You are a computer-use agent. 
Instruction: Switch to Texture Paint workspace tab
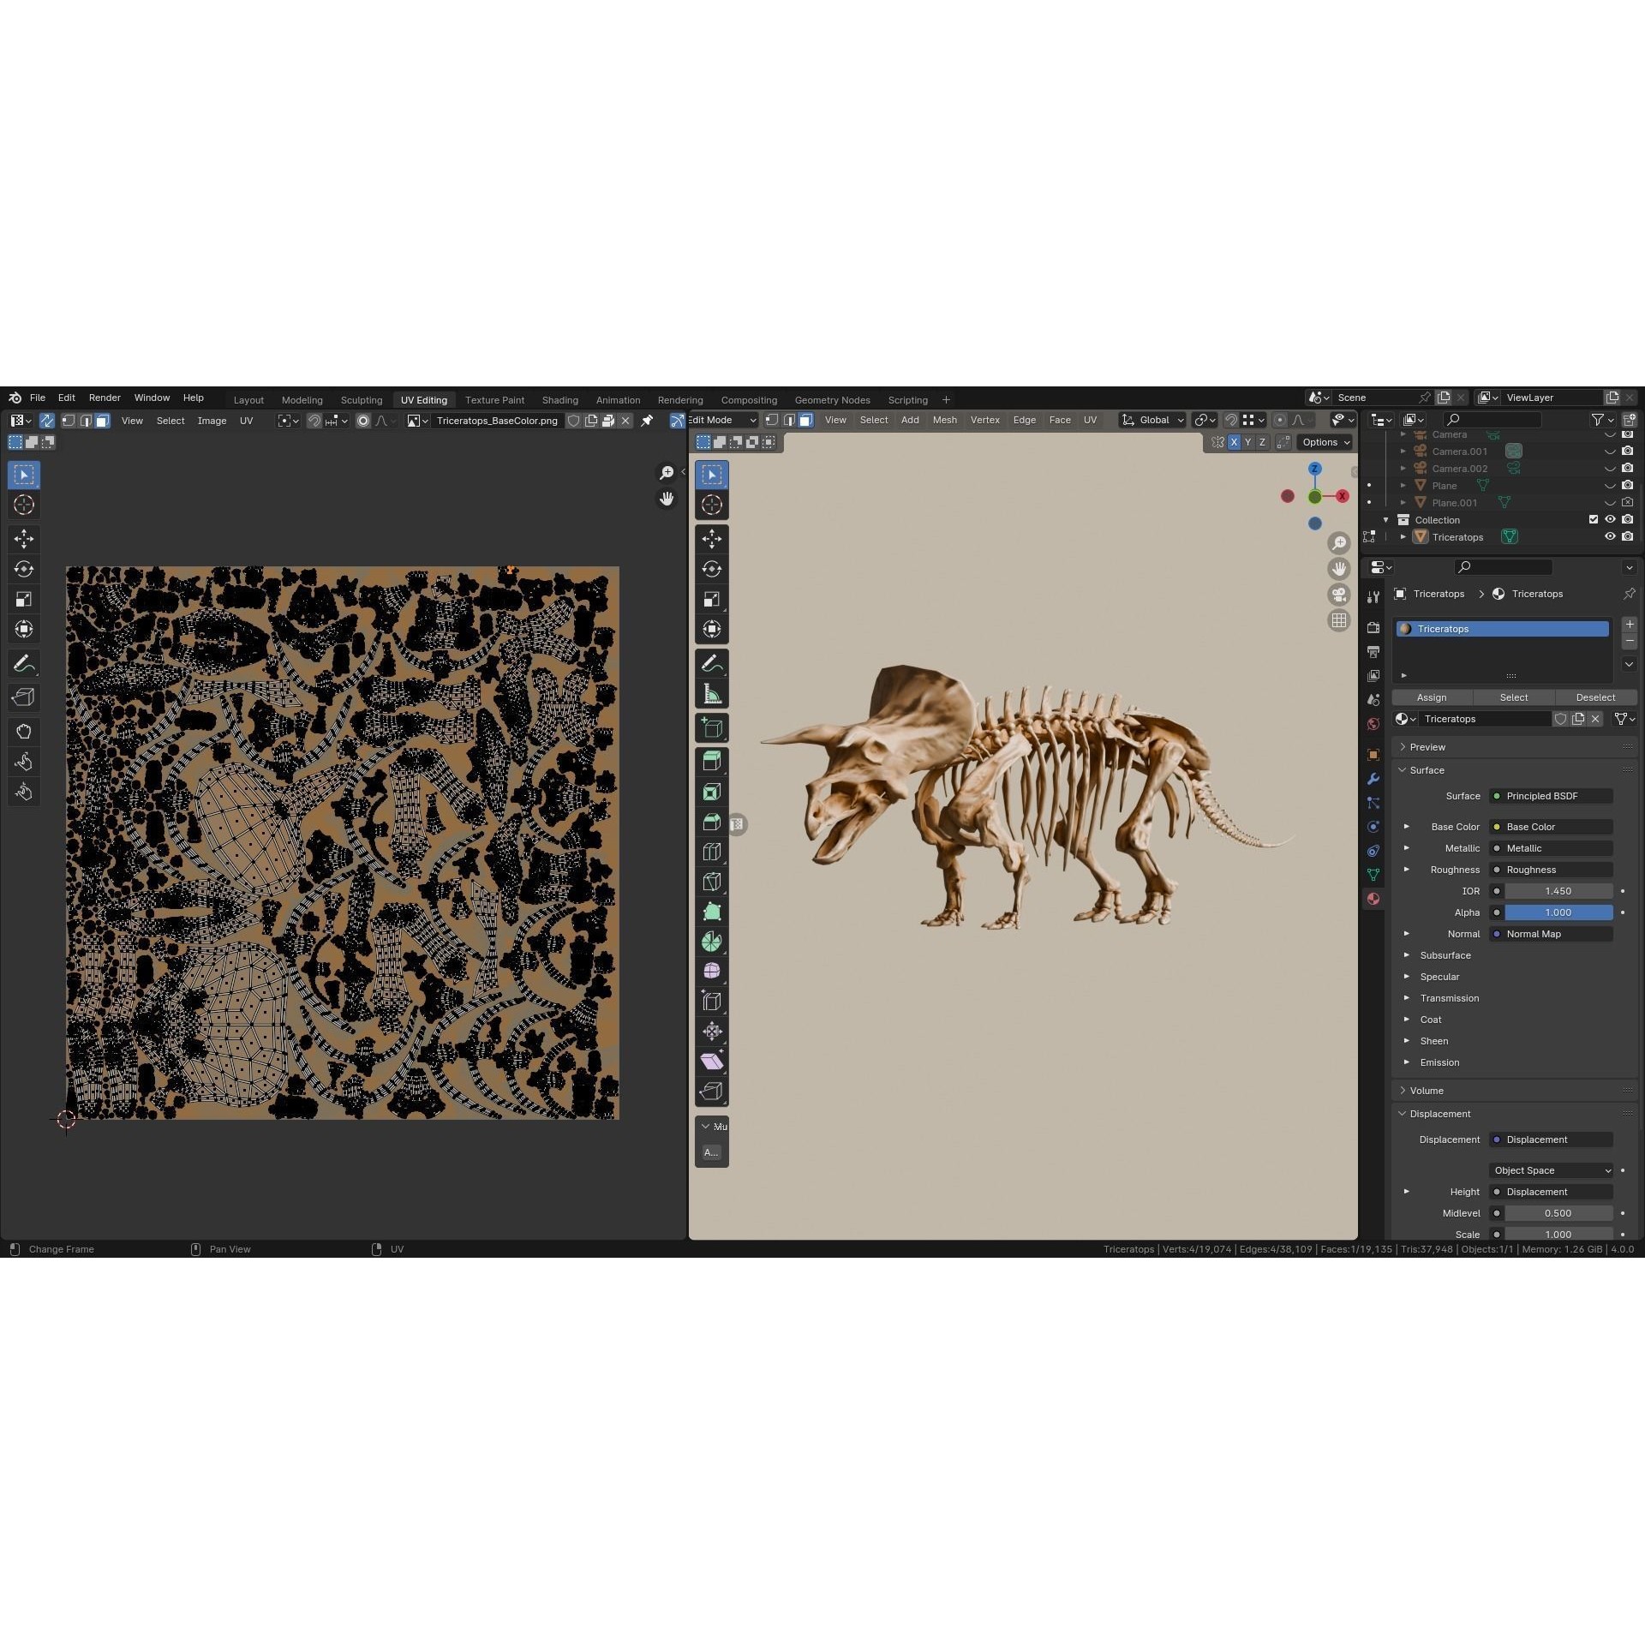click(494, 400)
